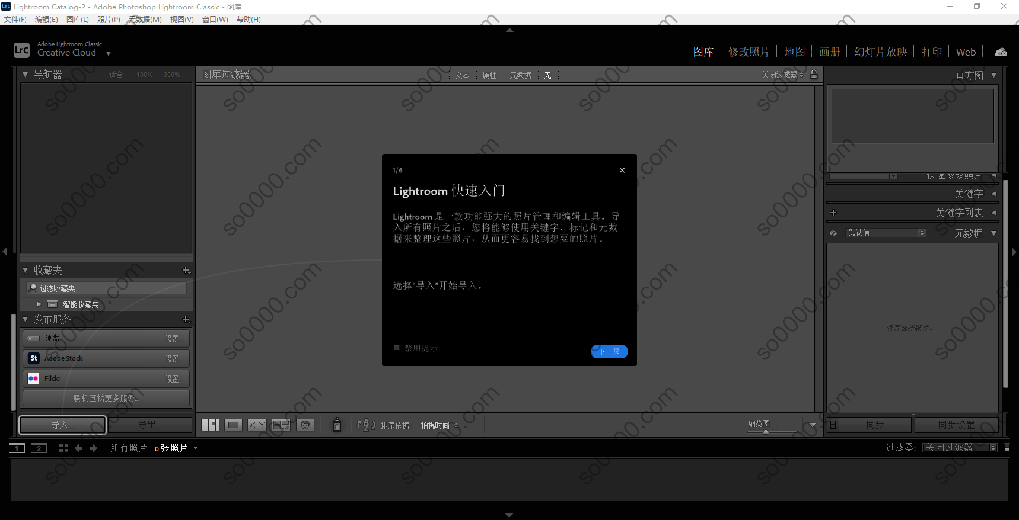Go back with filmstrip left arrow
This screenshot has width=1019, height=520.
coord(78,448)
